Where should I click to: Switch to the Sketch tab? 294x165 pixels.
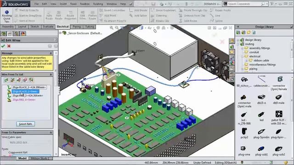[35, 27]
